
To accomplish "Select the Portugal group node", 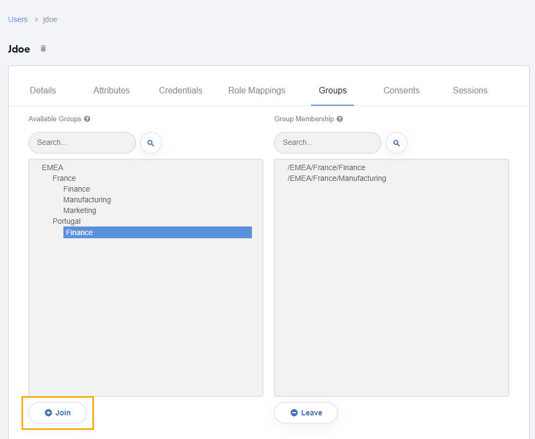I will (67, 221).
